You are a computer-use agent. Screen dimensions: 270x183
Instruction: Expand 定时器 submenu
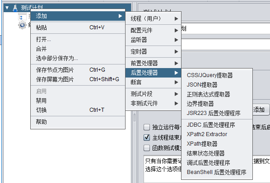click(x=153, y=51)
